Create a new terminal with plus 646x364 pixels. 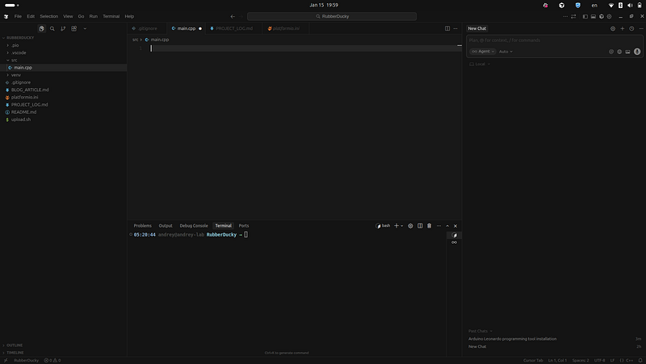(396, 226)
